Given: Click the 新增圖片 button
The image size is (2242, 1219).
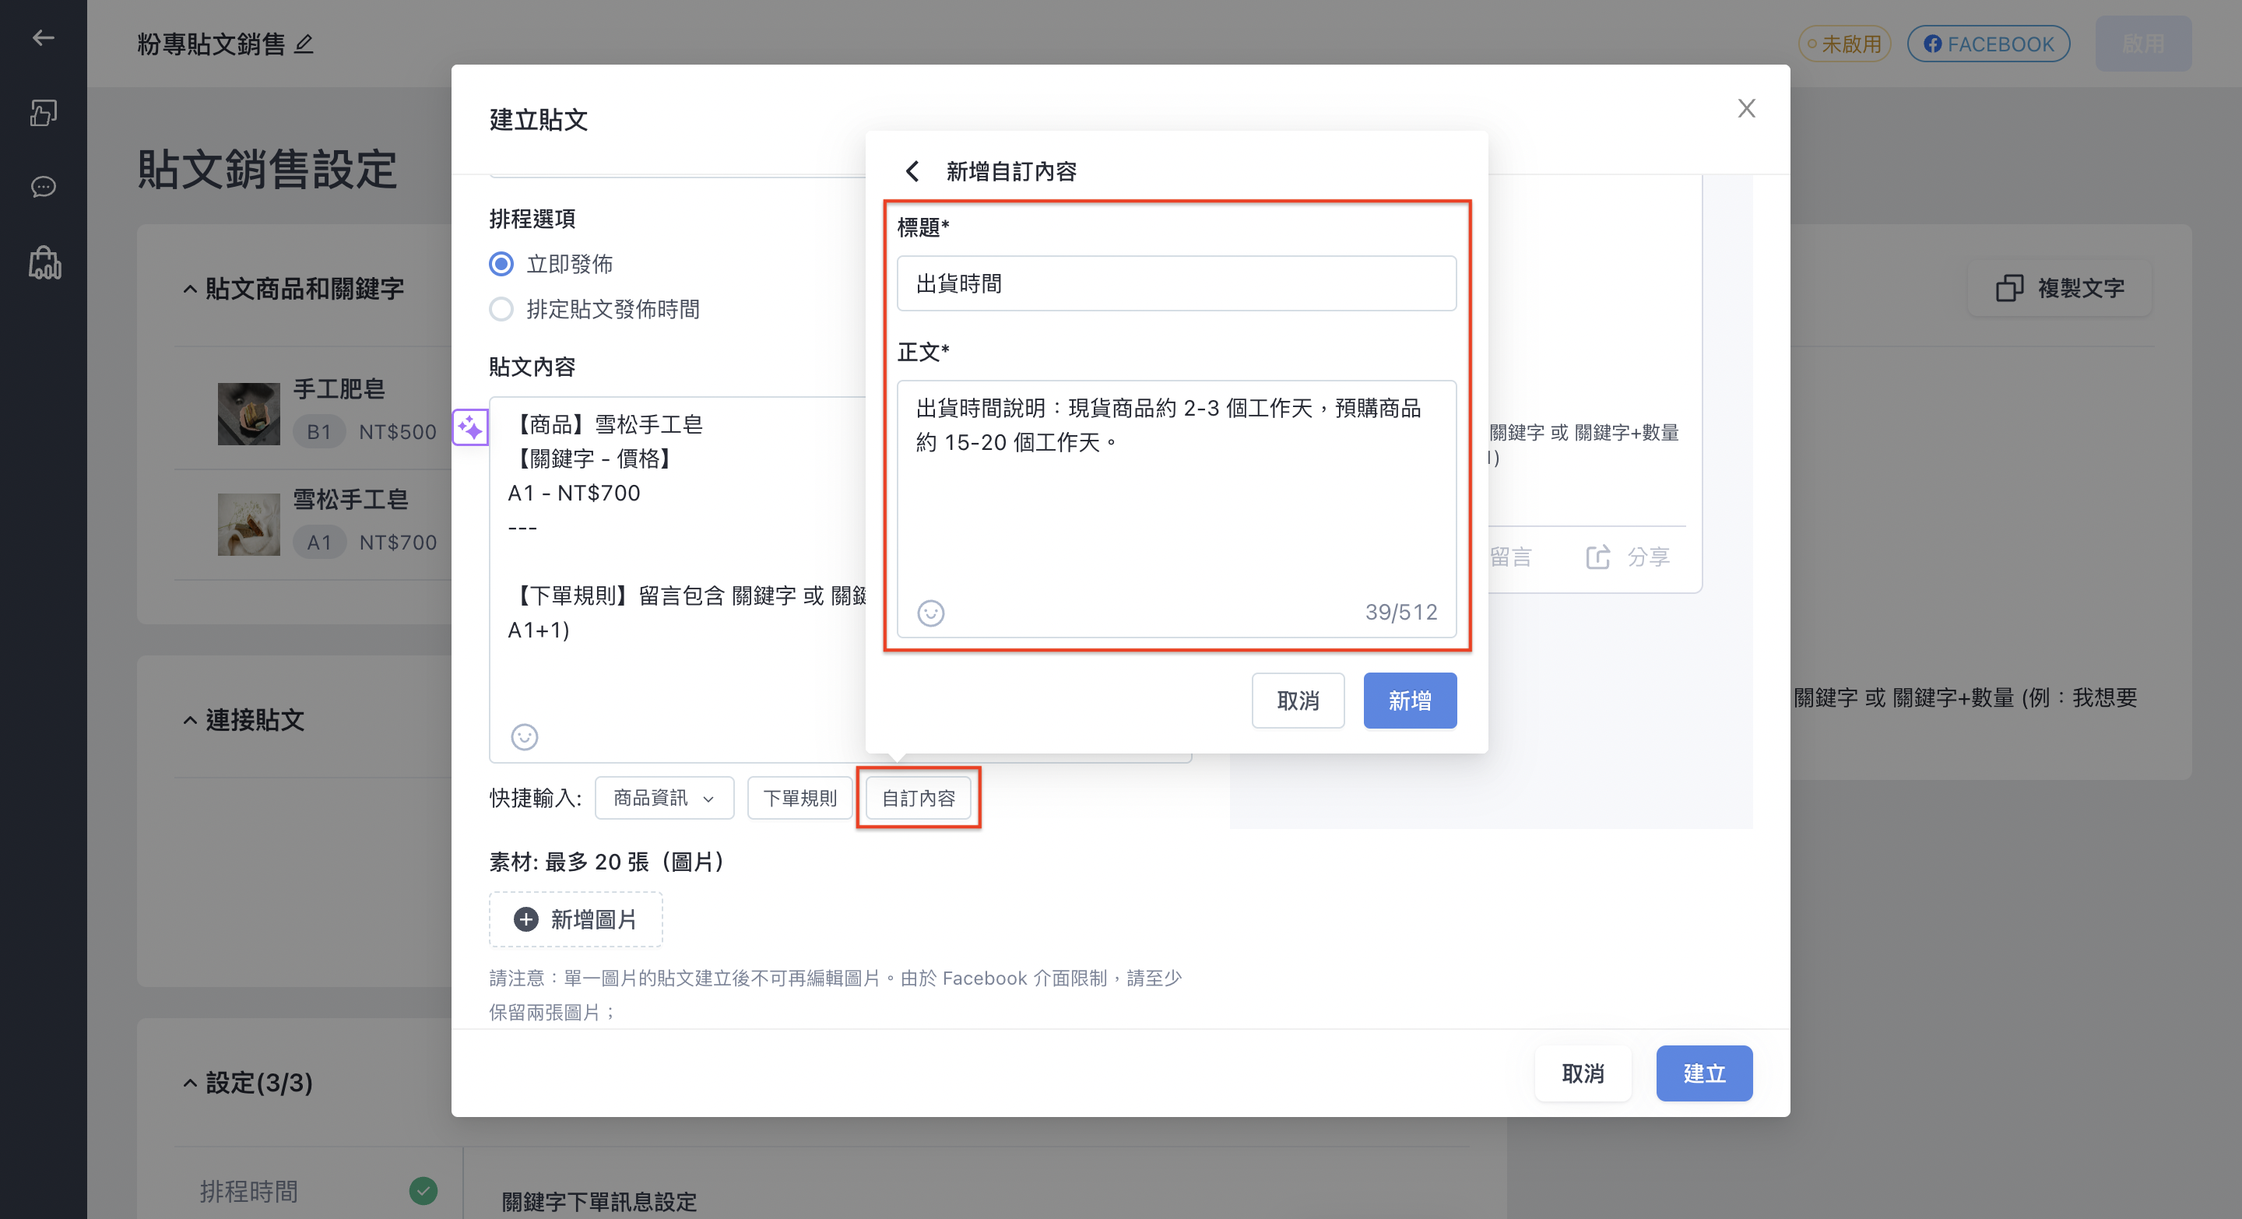Looking at the screenshot, I should (575, 919).
